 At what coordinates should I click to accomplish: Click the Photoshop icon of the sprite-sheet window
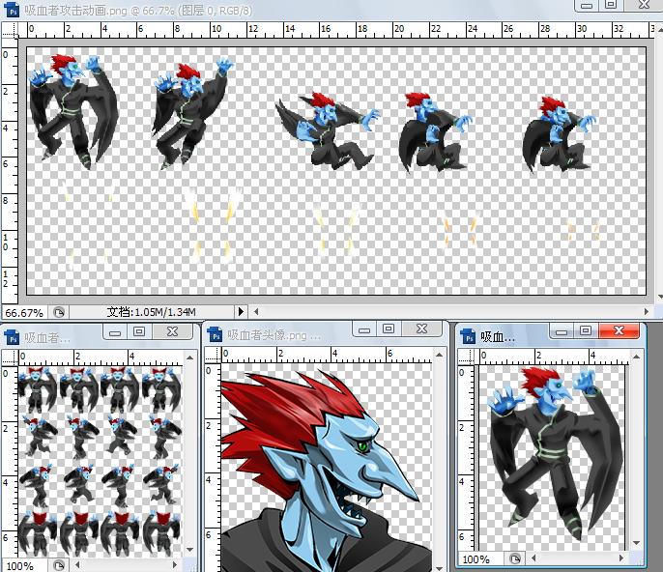click(x=13, y=338)
